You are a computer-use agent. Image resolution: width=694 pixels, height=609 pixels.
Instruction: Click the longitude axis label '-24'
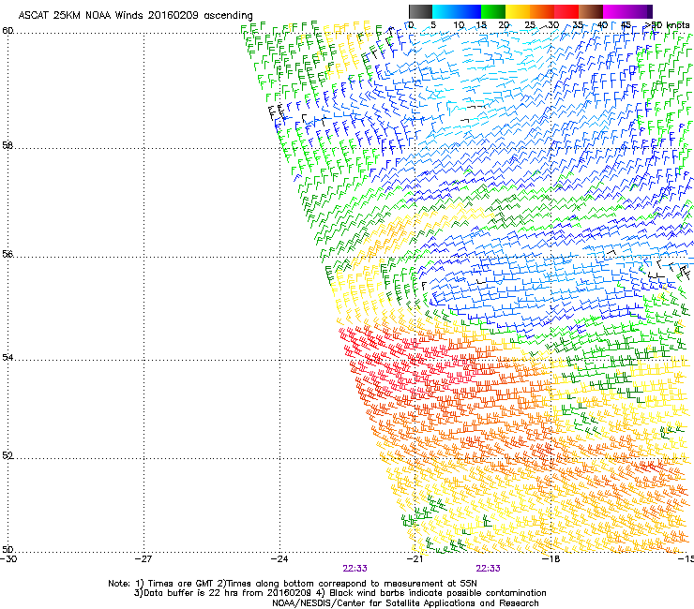coord(279,559)
